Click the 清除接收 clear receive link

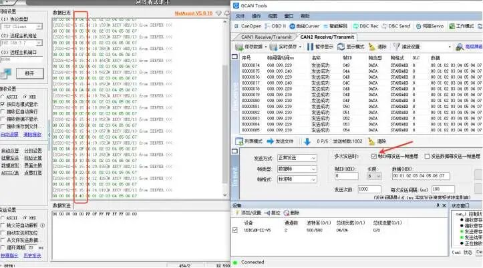pos(32,135)
